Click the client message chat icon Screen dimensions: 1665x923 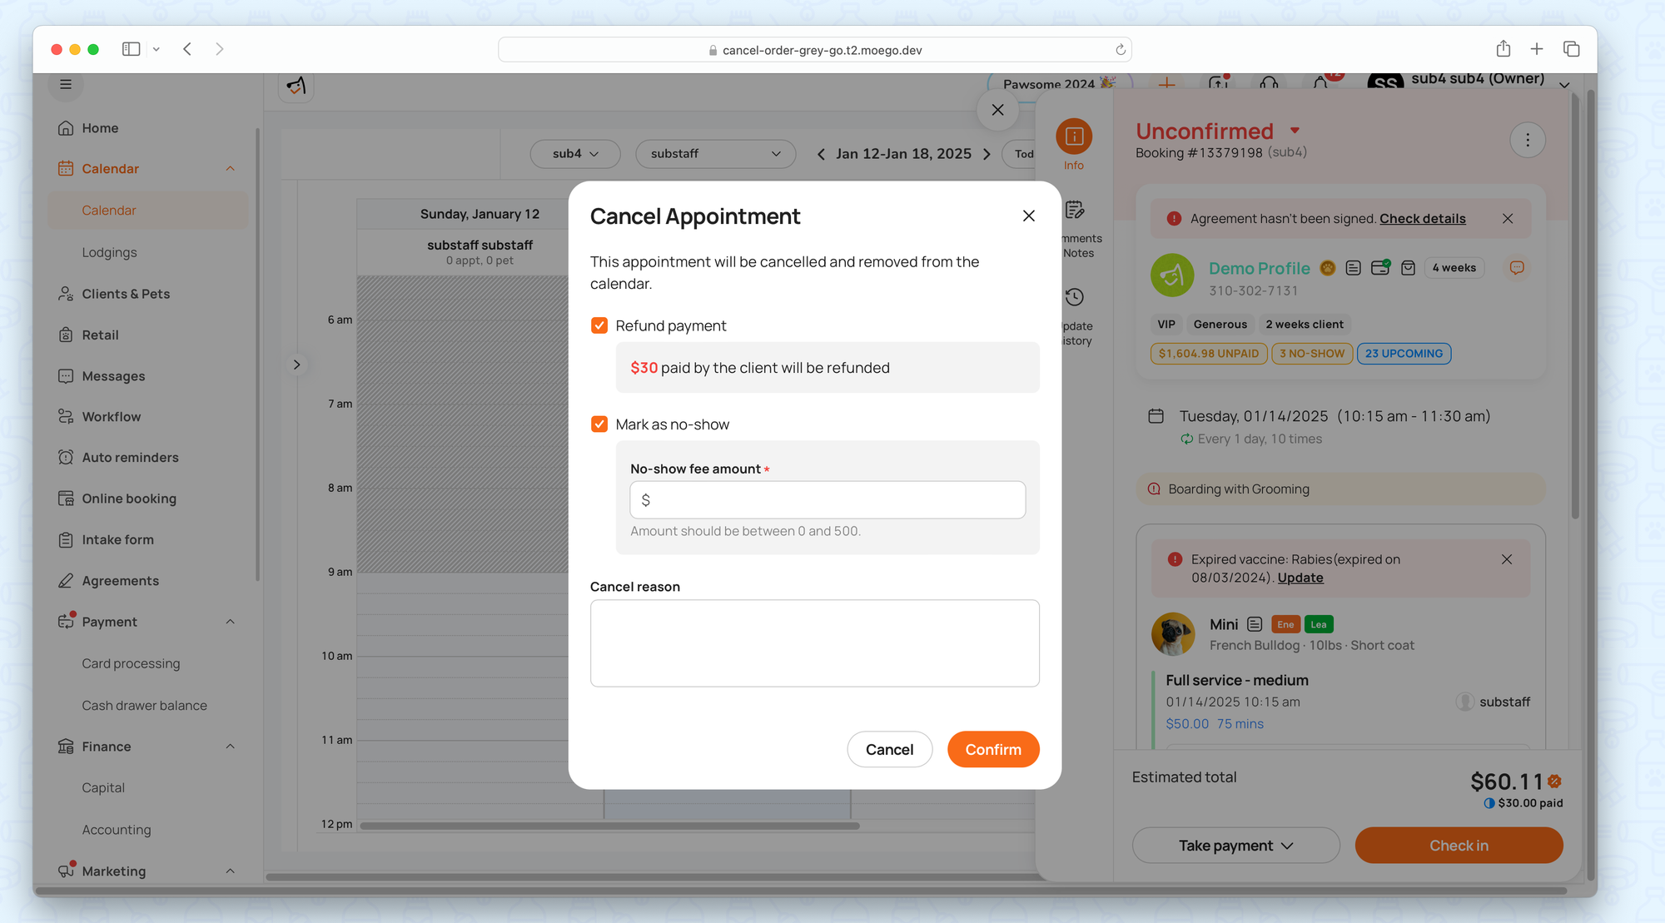(x=1517, y=268)
